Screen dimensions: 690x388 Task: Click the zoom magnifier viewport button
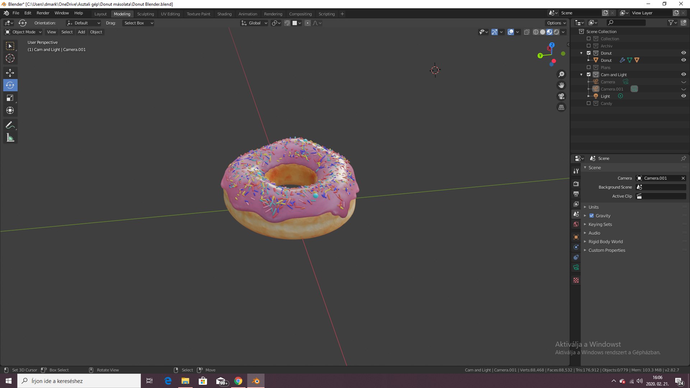tap(561, 74)
